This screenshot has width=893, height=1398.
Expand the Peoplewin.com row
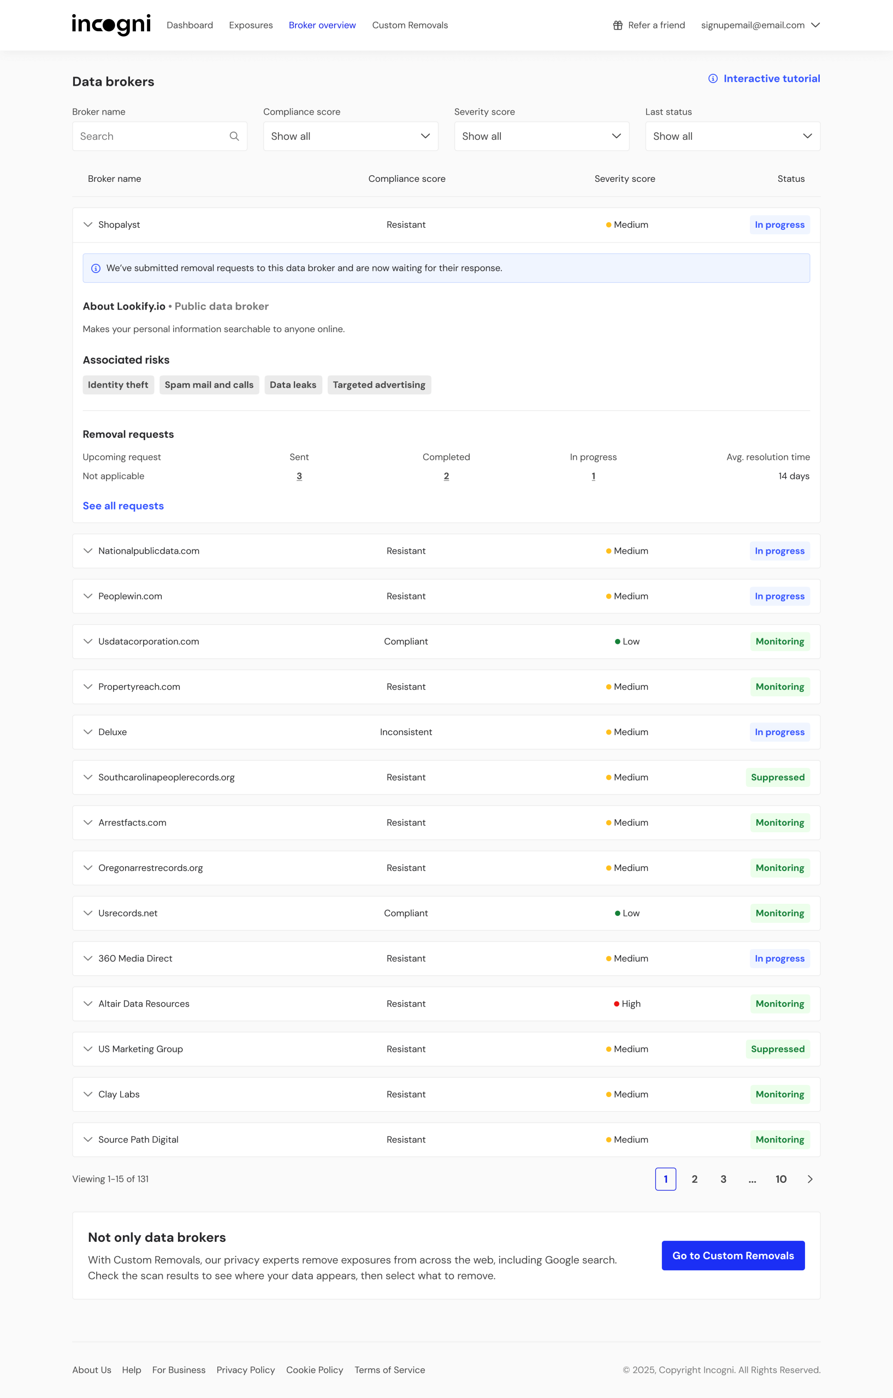(x=88, y=596)
